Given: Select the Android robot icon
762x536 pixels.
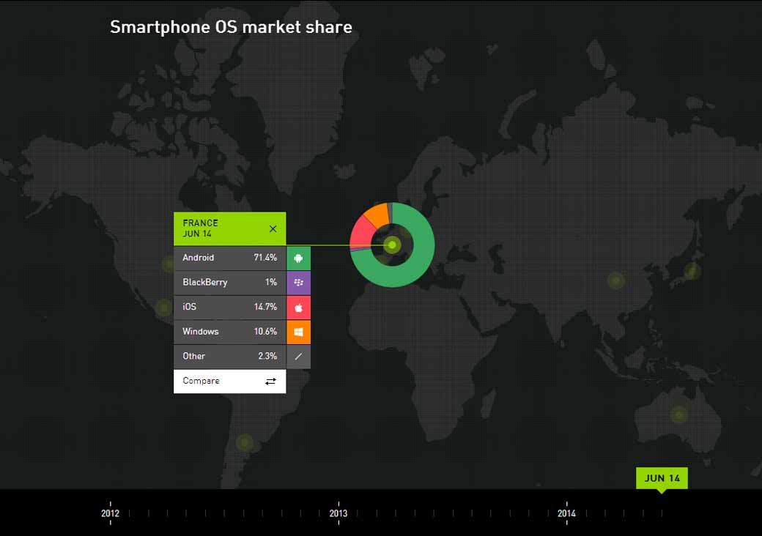Looking at the screenshot, I should coord(299,258).
